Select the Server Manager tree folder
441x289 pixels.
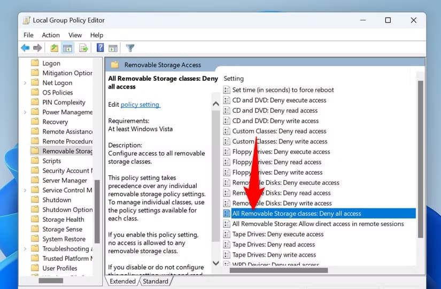click(65, 181)
